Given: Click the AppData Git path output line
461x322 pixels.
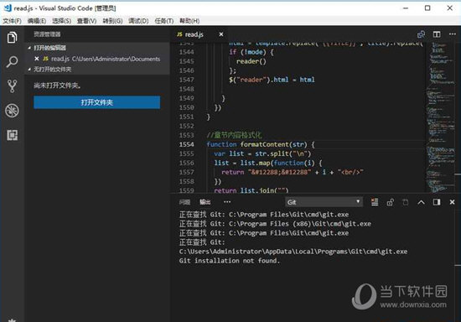Looking at the screenshot, I should click(x=293, y=252).
